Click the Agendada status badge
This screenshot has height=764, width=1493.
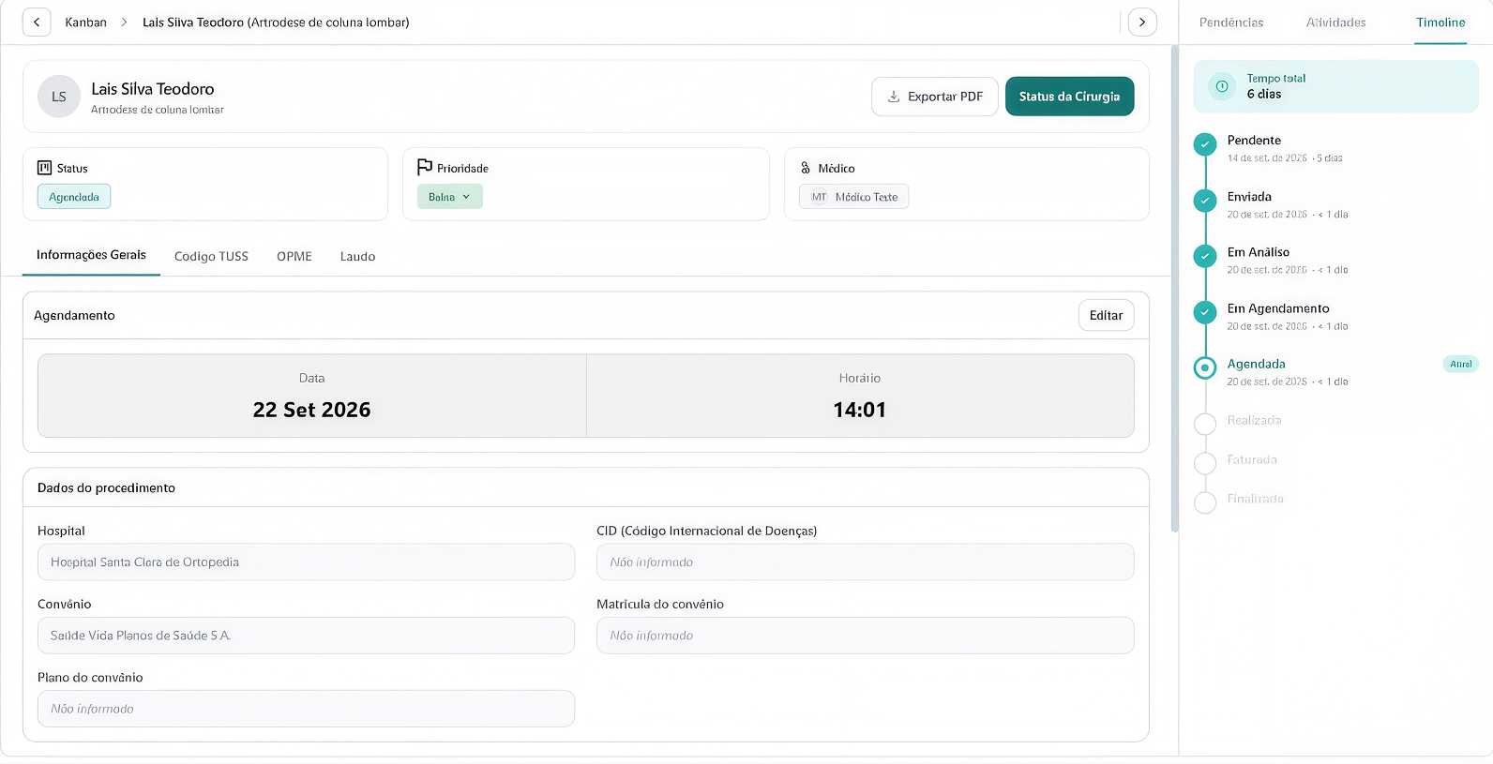[74, 197]
